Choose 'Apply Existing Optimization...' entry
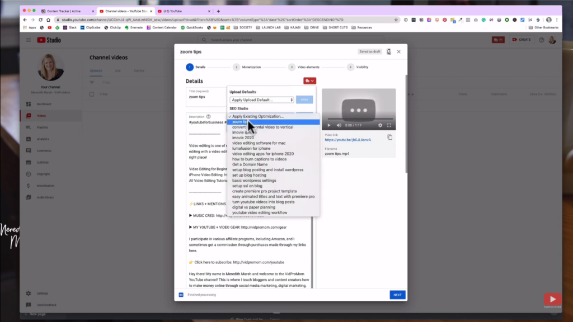 click(273, 116)
